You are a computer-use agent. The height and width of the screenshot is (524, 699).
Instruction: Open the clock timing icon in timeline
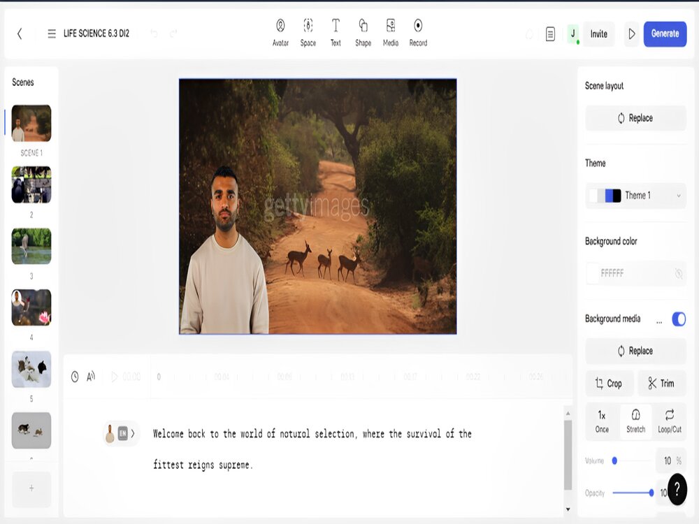[75, 377]
